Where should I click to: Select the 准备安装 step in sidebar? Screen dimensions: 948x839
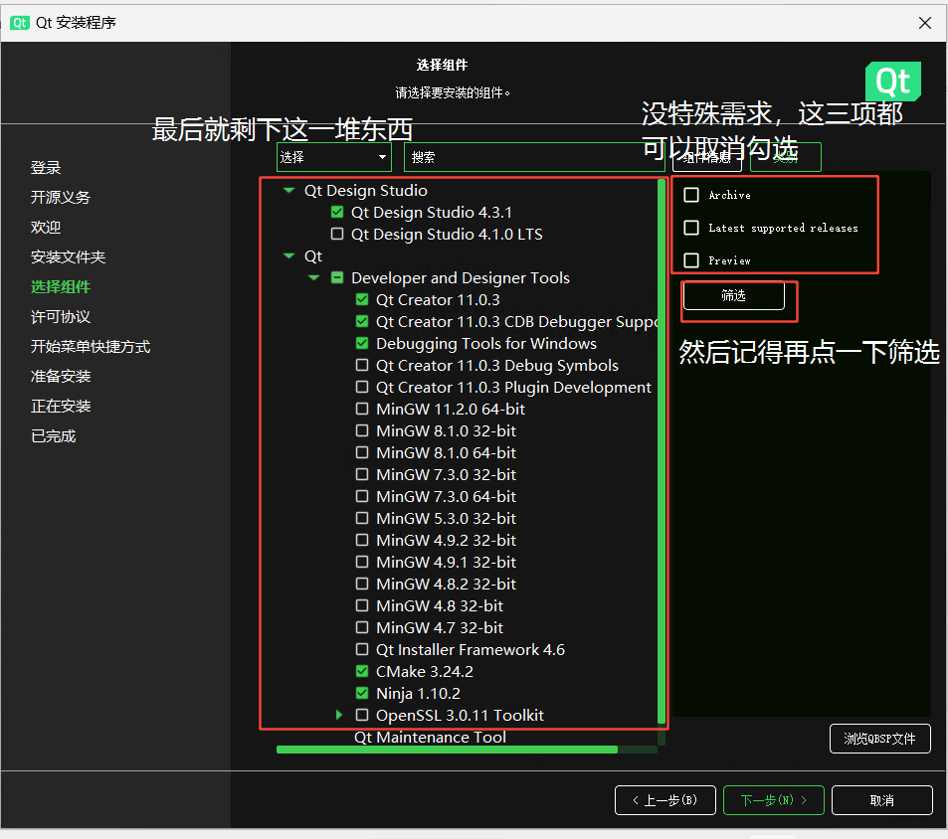coord(61,377)
